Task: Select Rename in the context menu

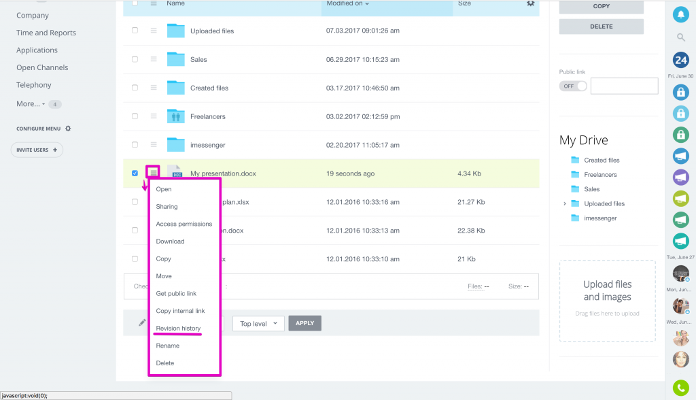Action: pos(168,346)
